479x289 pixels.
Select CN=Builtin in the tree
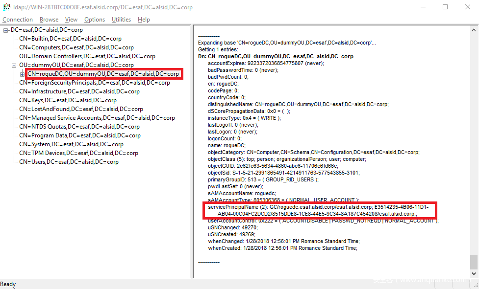pos(70,39)
